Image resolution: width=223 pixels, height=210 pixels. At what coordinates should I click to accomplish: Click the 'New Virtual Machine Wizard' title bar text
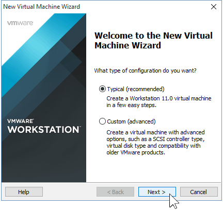coord(41,7)
